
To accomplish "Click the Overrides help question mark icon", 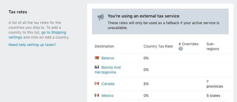I will [181, 49].
